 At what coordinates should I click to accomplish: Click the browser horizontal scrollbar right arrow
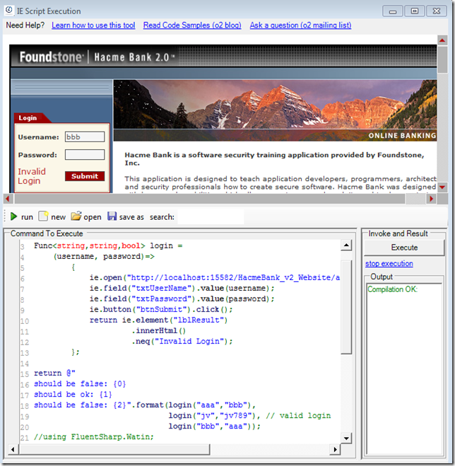point(432,199)
